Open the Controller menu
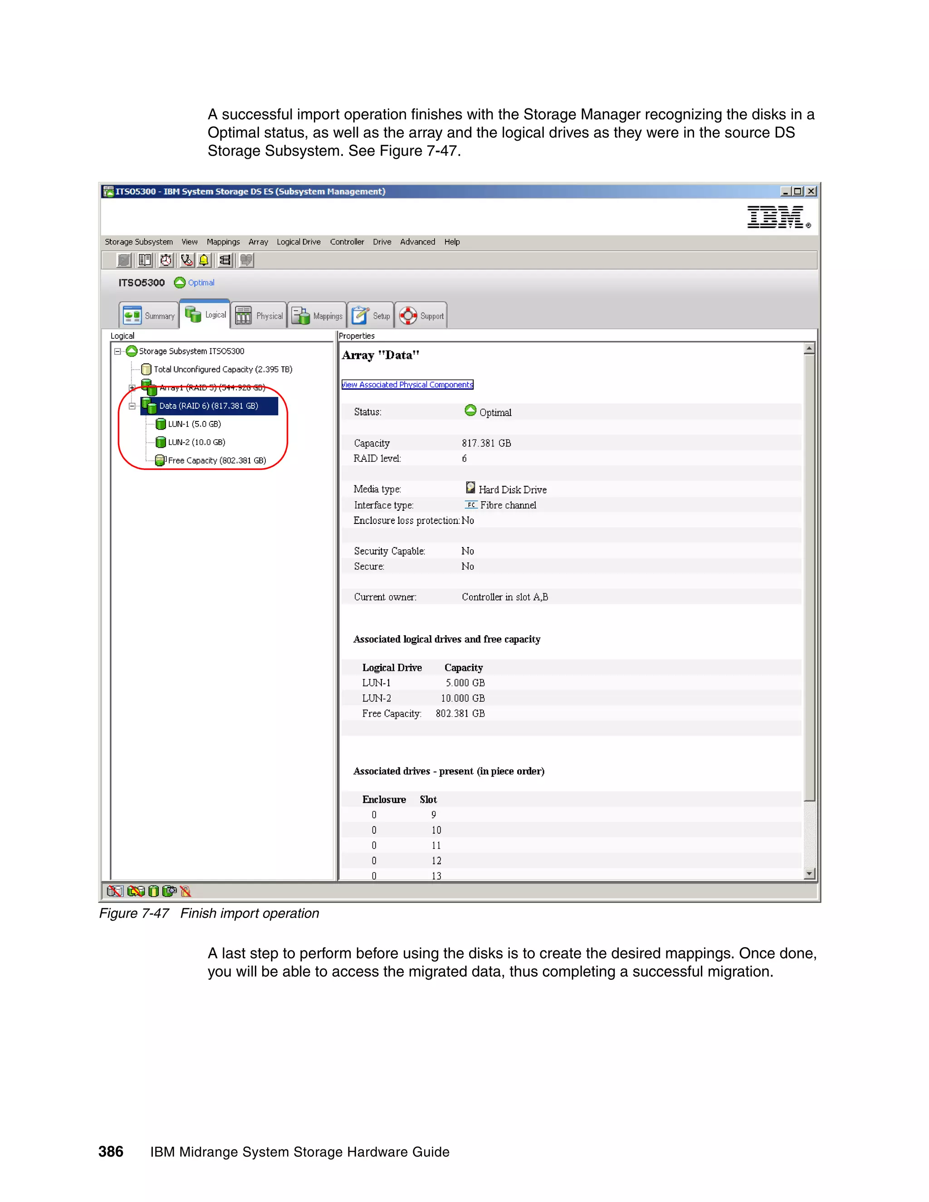929x1202 pixels. click(x=347, y=242)
